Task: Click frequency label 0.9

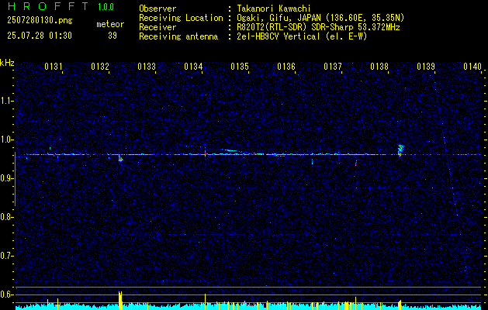Action: point(6,178)
